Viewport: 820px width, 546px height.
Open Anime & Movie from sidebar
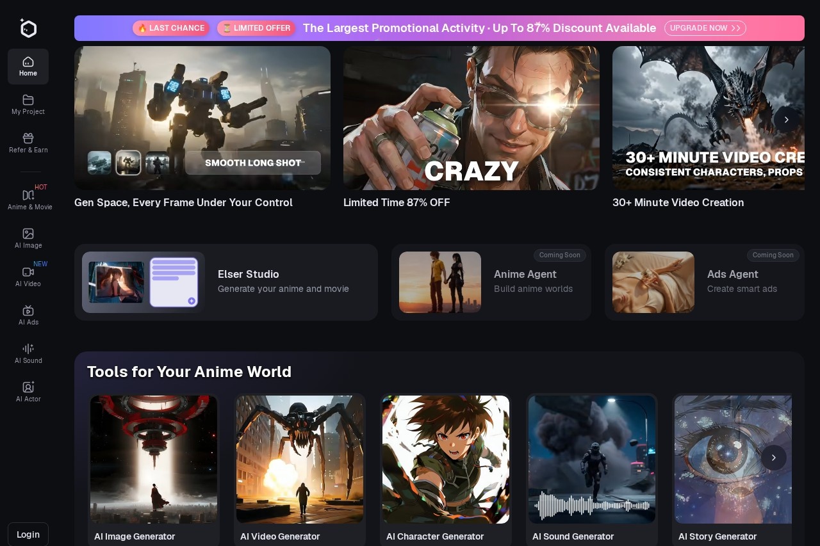point(28,195)
